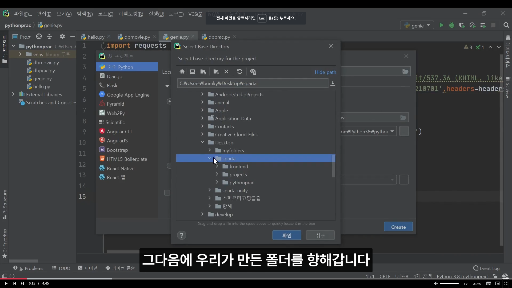The height and width of the screenshot is (288, 512).
Task: Collapse the sparta folder
Action: 210,158
